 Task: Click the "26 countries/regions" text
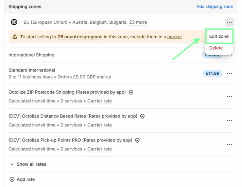coord(80,37)
